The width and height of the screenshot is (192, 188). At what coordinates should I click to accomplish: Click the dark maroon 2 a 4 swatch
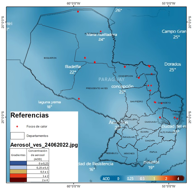(x=18, y=180)
